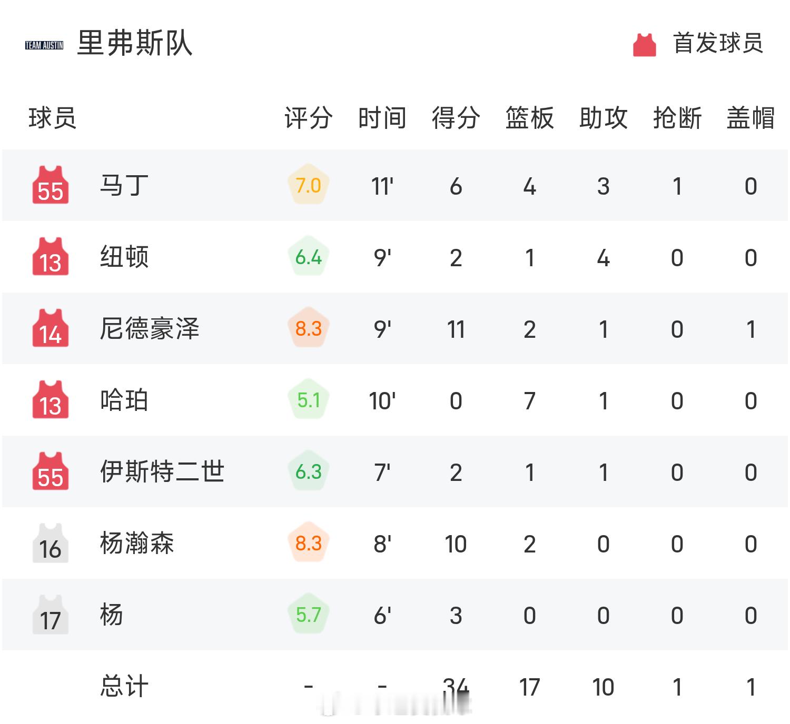Click 伊斯特二世's number 55 jersey icon
This screenshot has width=790, height=724.
51,471
